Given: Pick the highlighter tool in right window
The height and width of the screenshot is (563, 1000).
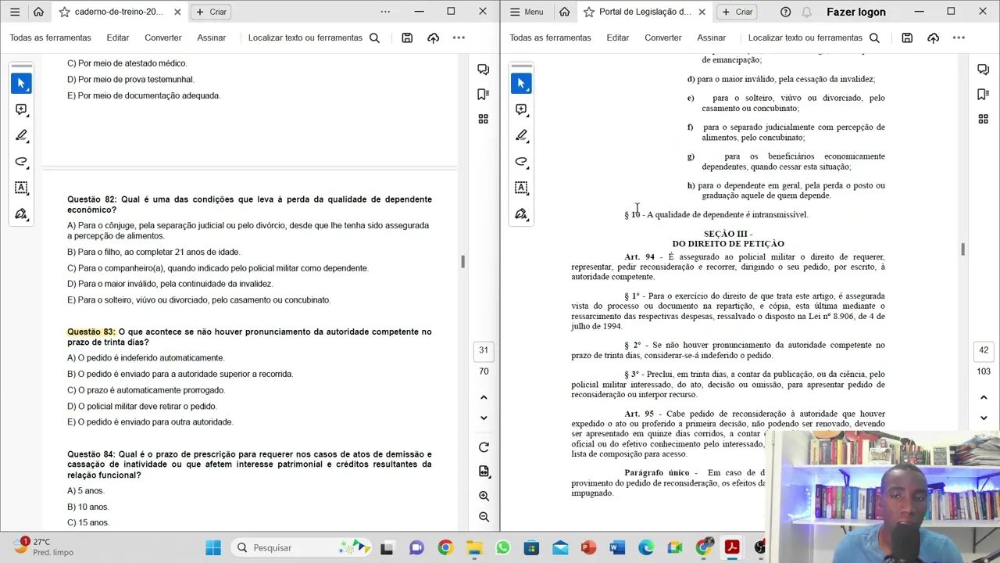Looking at the screenshot, I should tap(521, 135).
